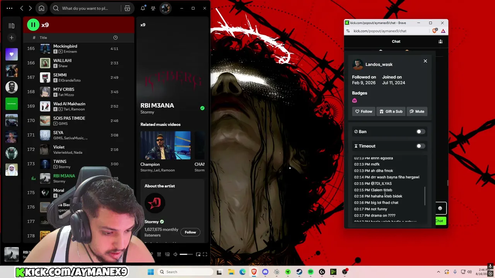This screenshot has height=278, width=495.
Task: Select track SEYA in the playlist
Action: [x=79, y=135]
